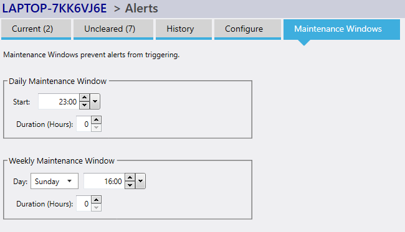Increase the weekly 16:00 time with up arrow

click(x=130, y=177)
